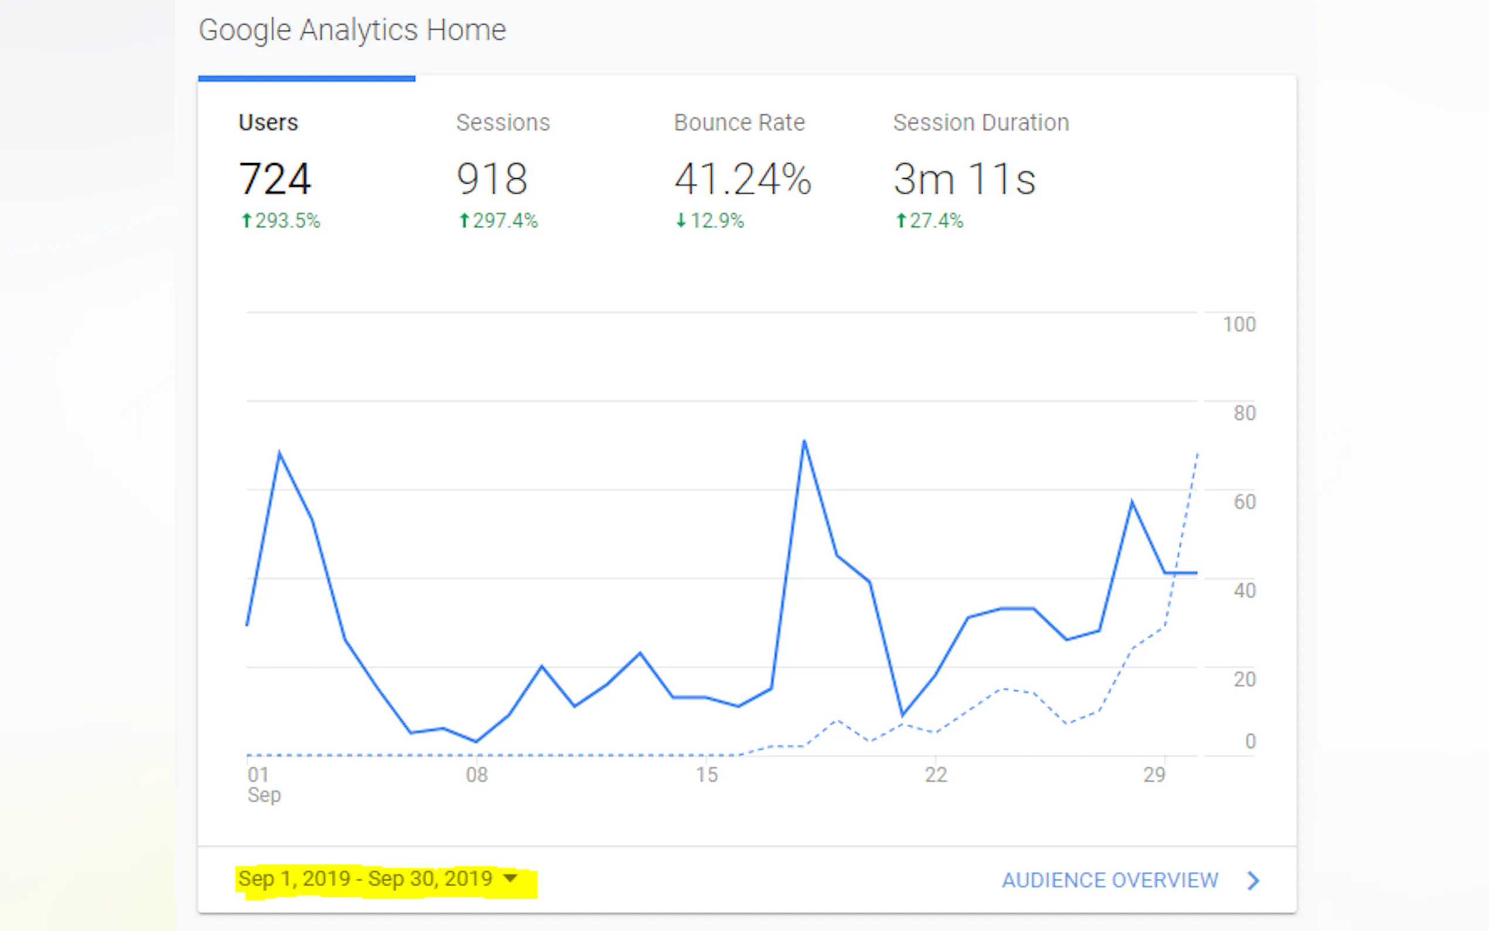Click the 01 Sep x-axis label

pos(264,784)
